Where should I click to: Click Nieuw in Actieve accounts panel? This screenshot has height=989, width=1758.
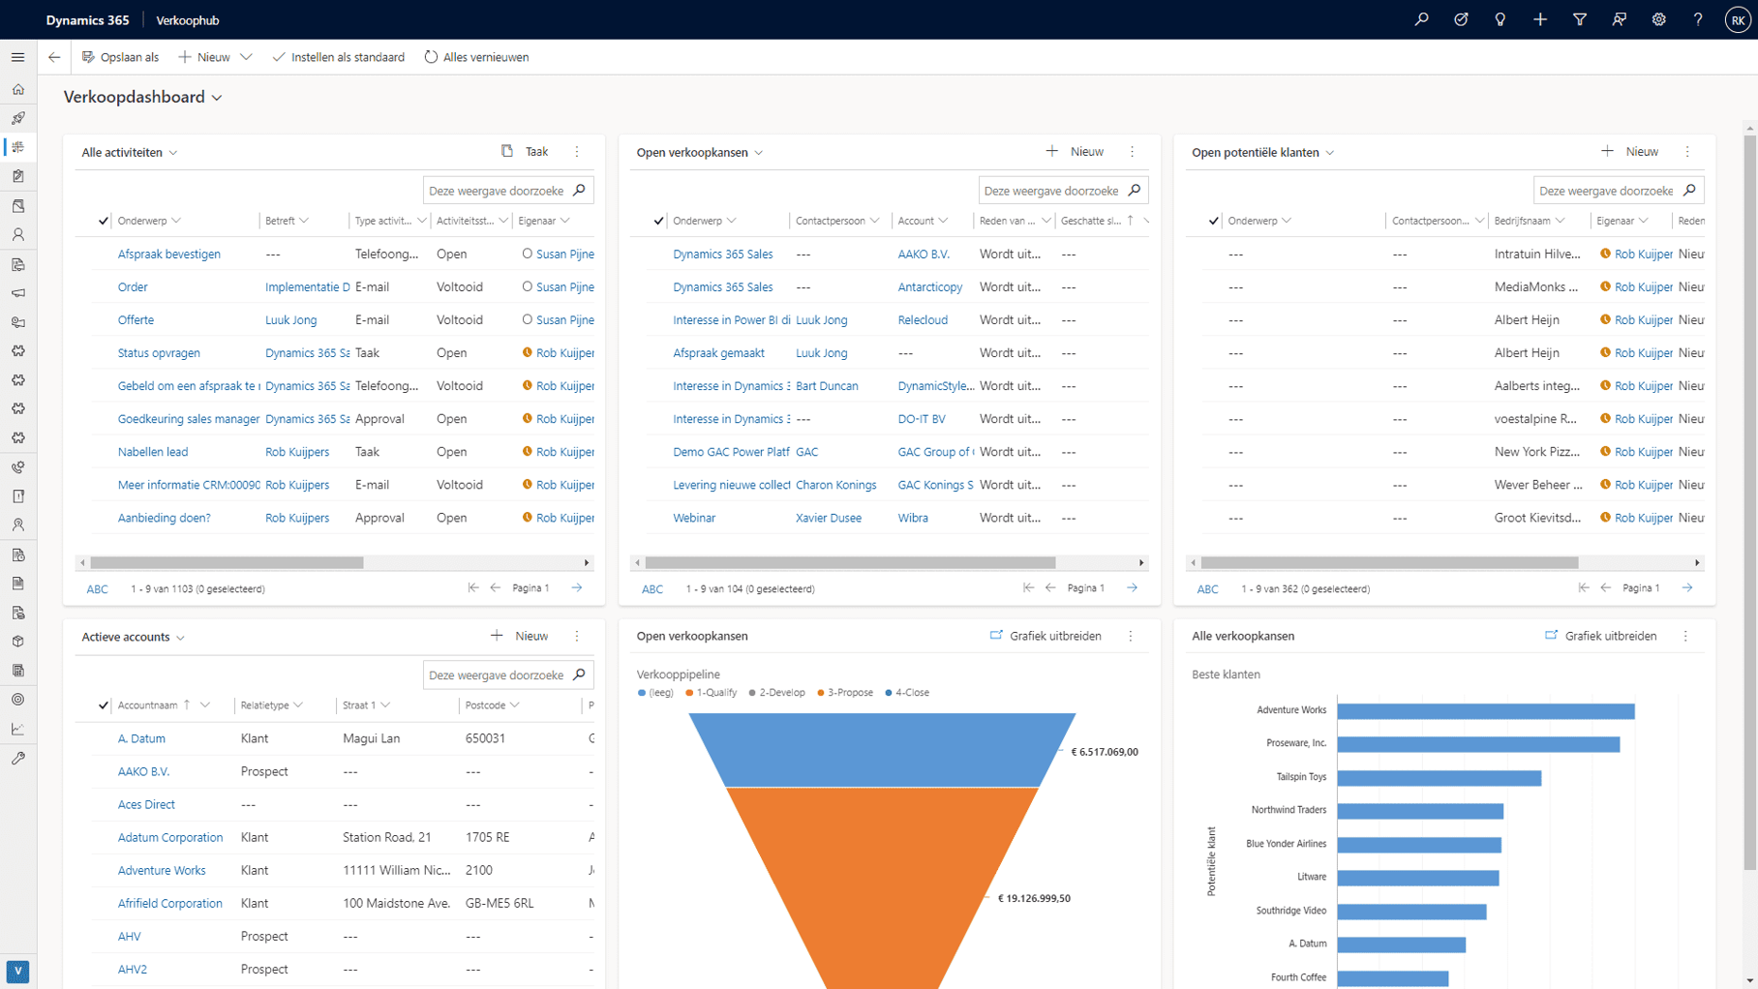(x=519, y=636)
